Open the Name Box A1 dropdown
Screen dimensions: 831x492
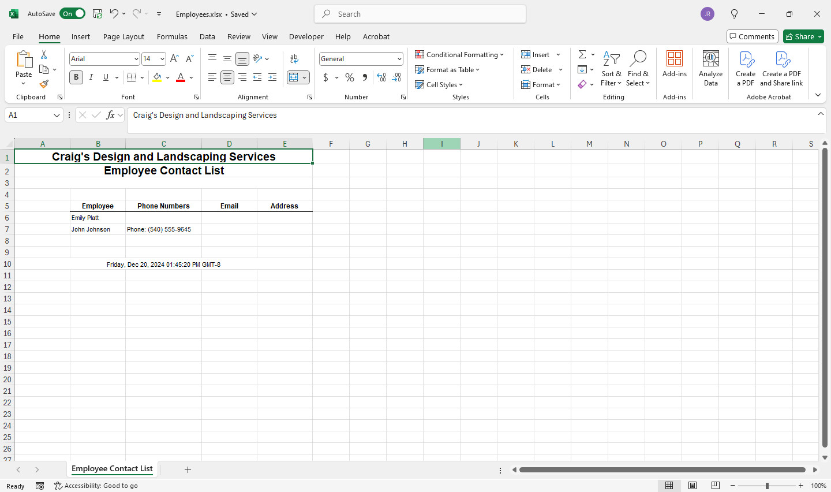(x=57, y=115)
